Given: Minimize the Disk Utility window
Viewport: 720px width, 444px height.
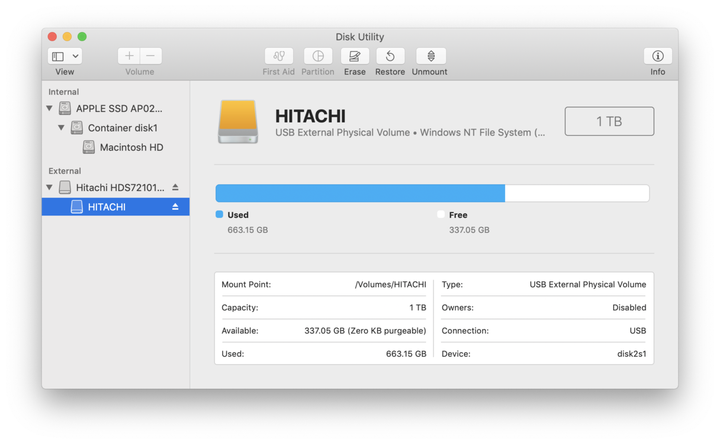Looking at the screenshot, I should (67, 37).
